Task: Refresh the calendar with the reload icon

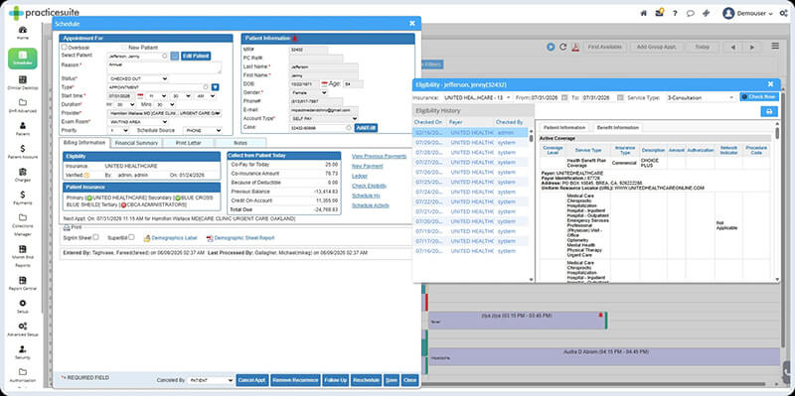Action: [562, 47]
